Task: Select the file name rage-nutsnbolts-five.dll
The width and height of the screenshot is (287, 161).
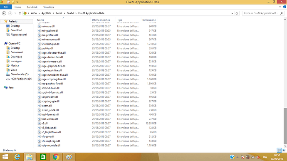Action: [54, 75]
